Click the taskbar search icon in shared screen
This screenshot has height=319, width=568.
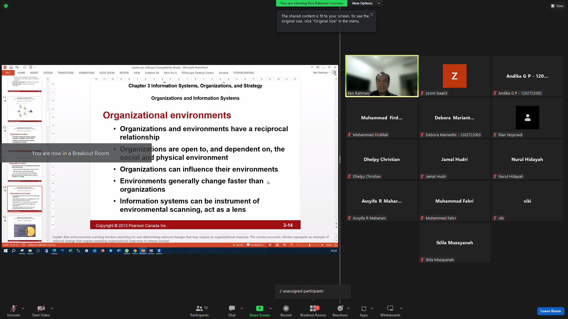(14, 251)
